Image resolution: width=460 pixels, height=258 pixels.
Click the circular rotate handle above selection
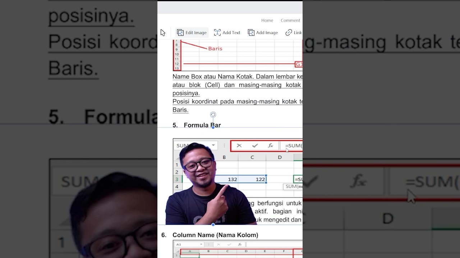click(213, 115)
